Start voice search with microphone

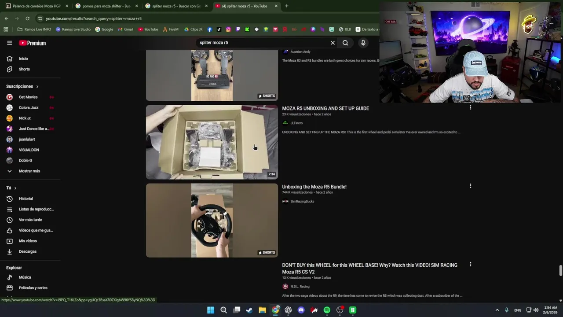pos(363,43)
